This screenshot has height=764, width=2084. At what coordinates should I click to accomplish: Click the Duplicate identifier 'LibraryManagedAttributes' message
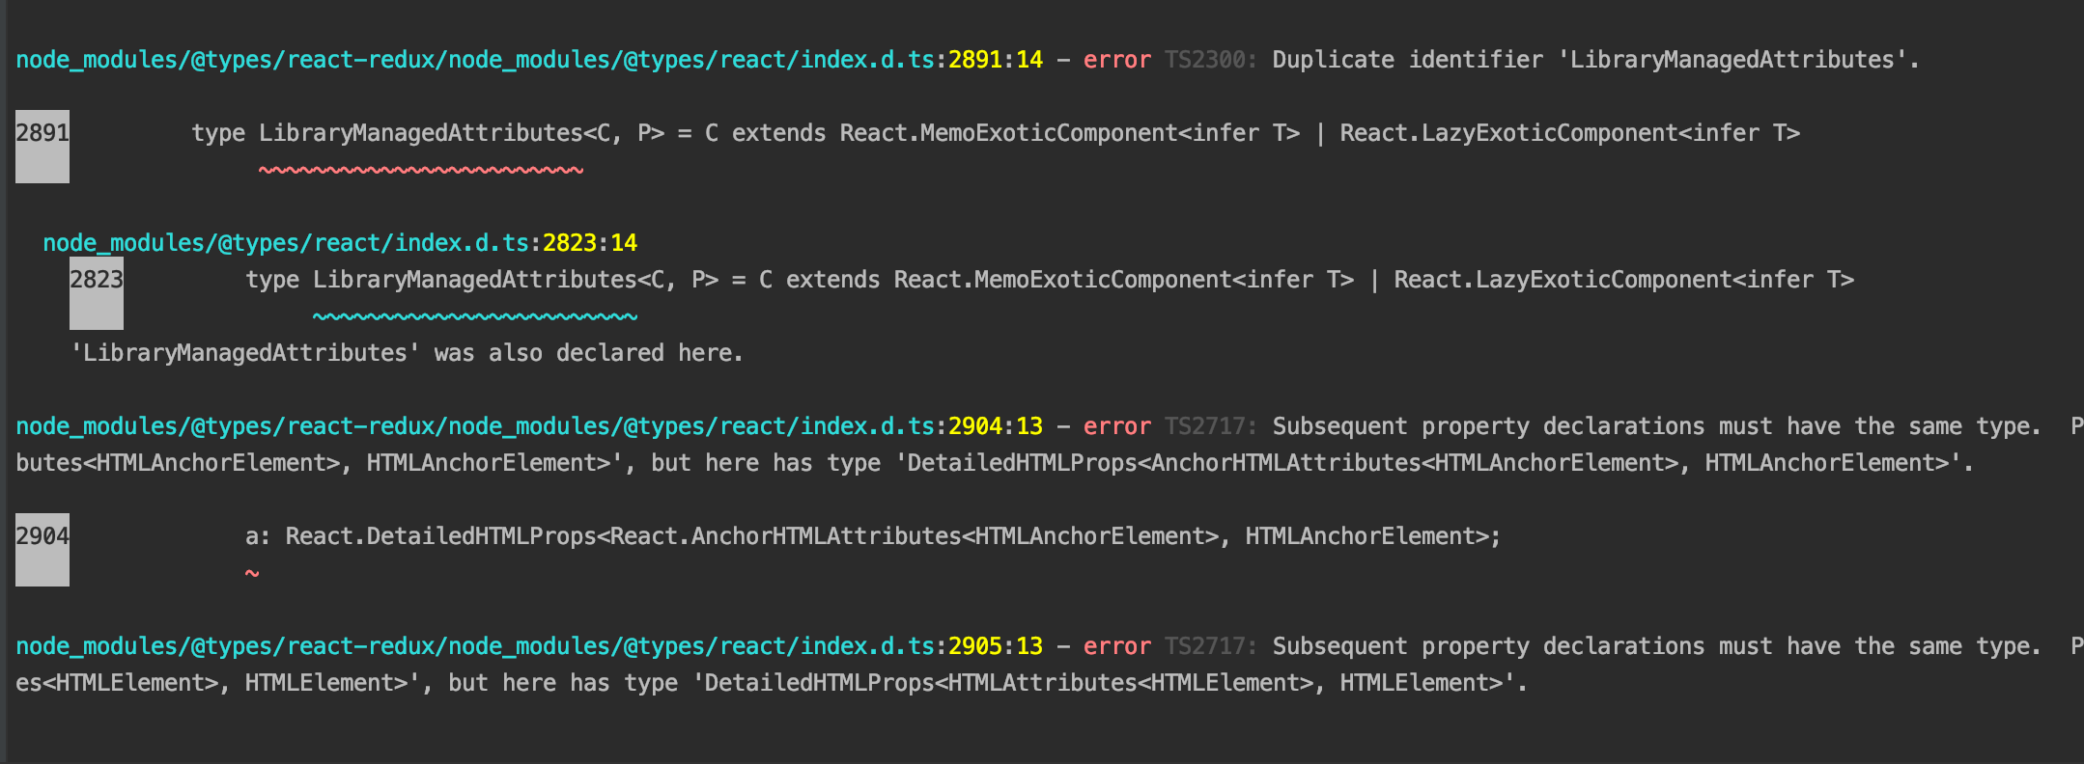(x=1594, y=60)
